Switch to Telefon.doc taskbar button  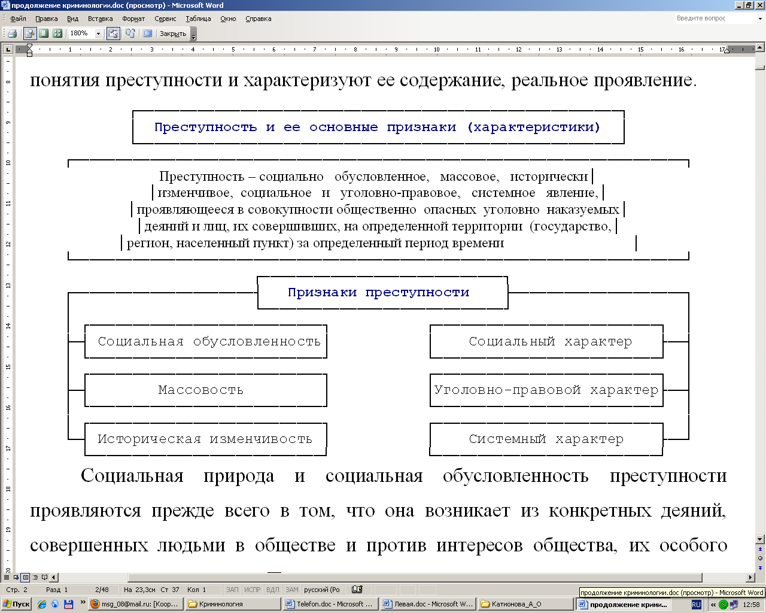pyautogui.click(x=331, y=604)
